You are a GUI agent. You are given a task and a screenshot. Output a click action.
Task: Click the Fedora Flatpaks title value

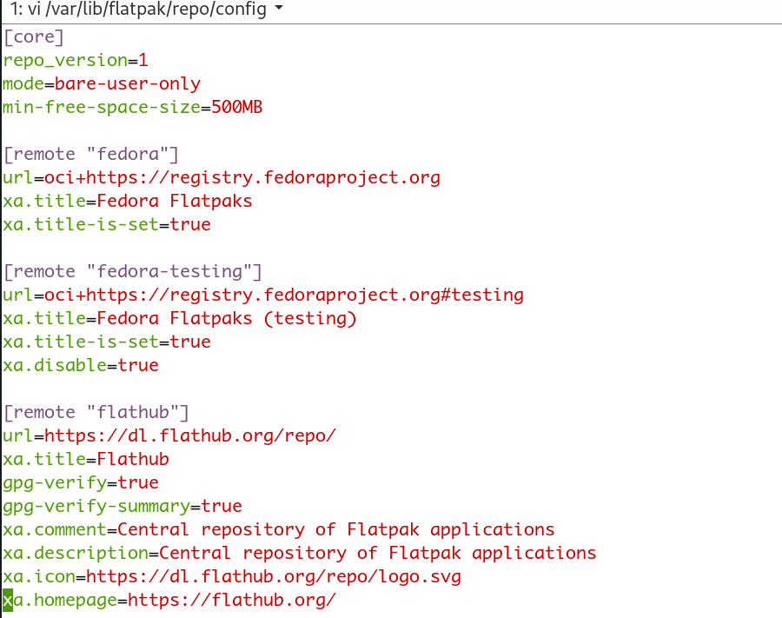click(x=175, y=201)
